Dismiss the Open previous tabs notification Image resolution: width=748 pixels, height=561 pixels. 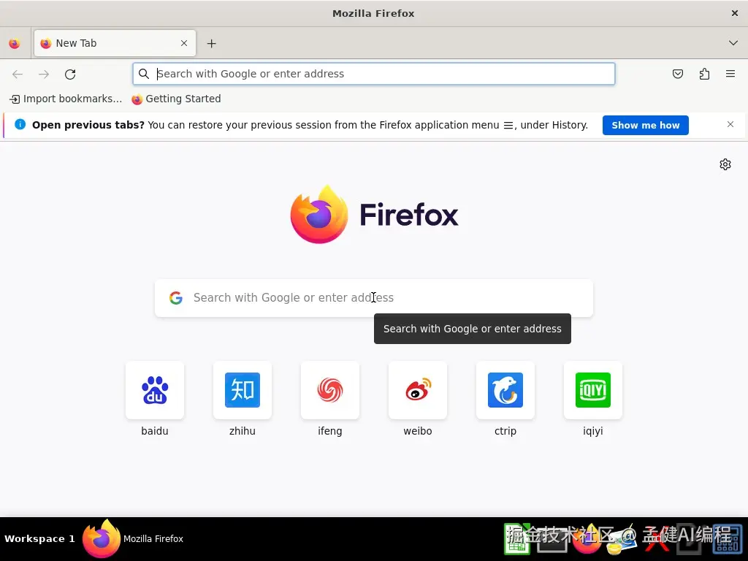pyautogui.click(x=730, y=124)
